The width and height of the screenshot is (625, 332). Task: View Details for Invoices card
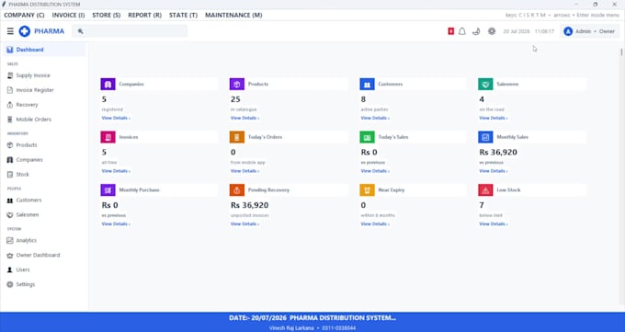pyautogui.click(x=116, y=171)
